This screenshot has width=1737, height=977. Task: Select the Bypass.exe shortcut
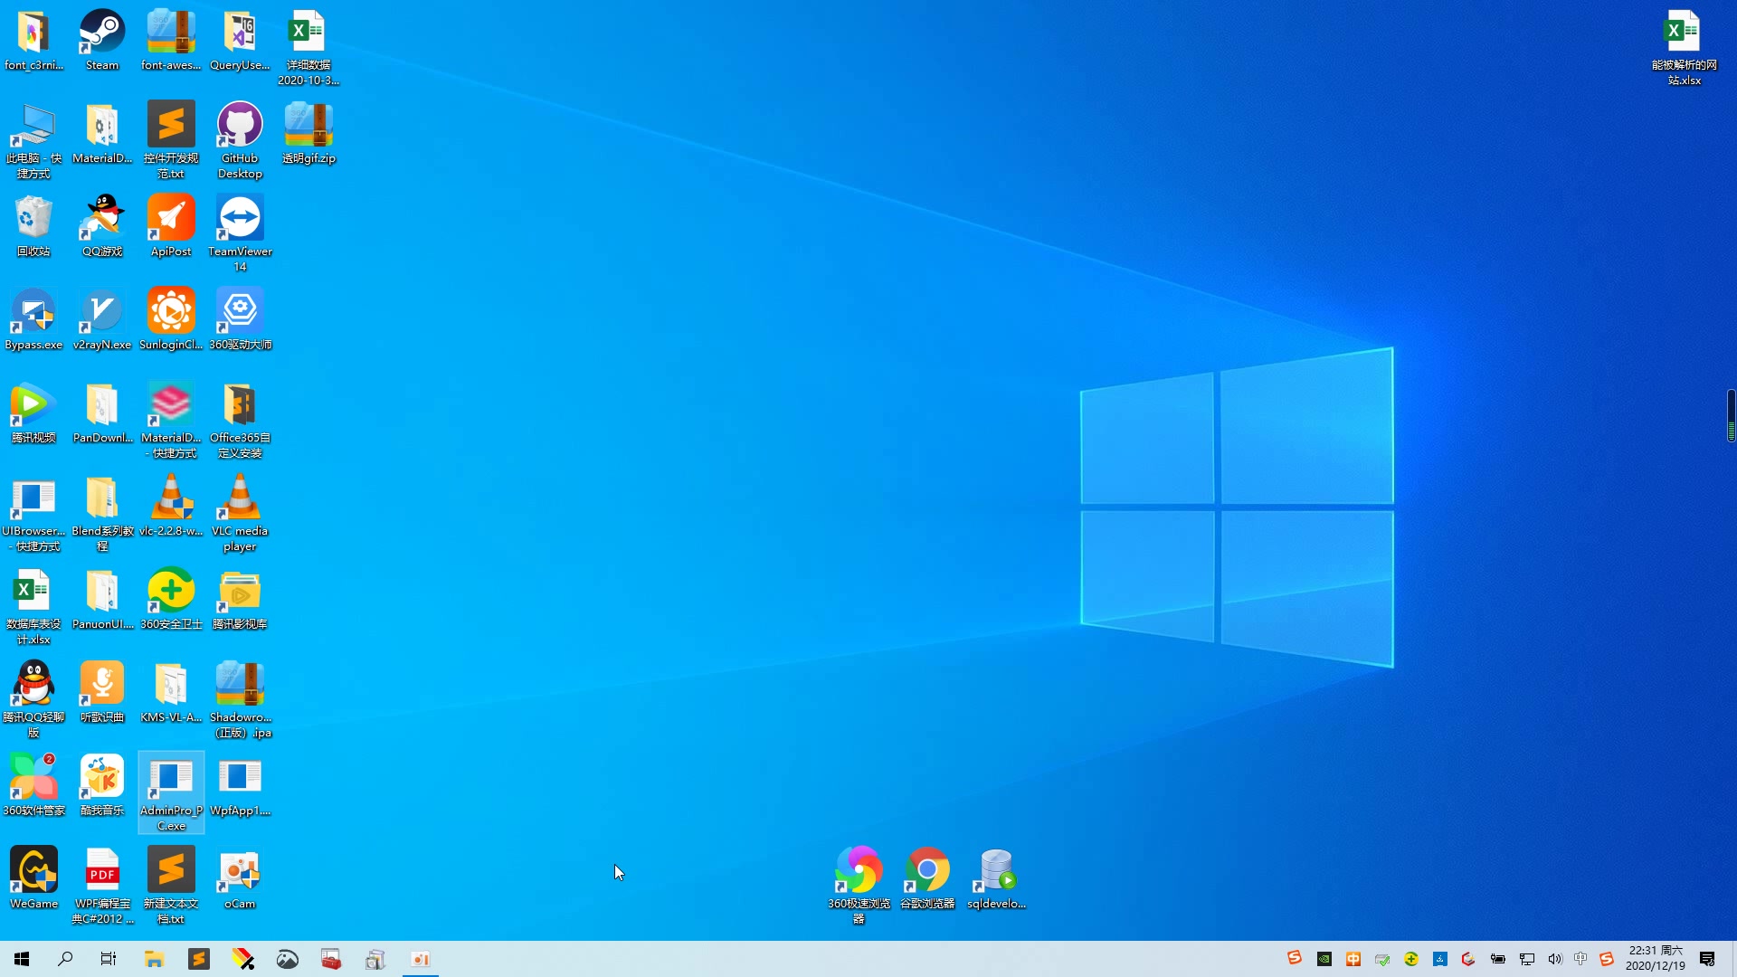coord(33,320)
